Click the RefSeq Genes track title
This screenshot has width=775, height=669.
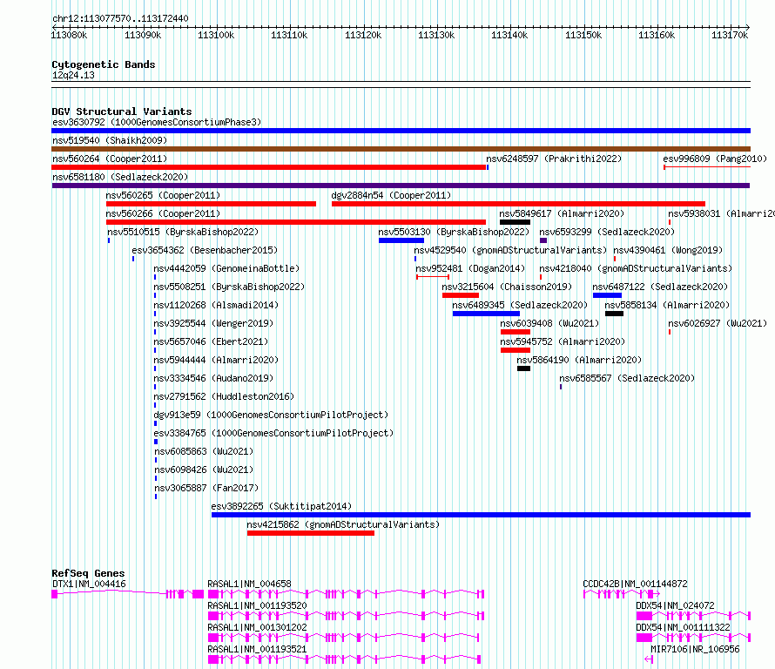pyautogui.click(x=88, y=573)
